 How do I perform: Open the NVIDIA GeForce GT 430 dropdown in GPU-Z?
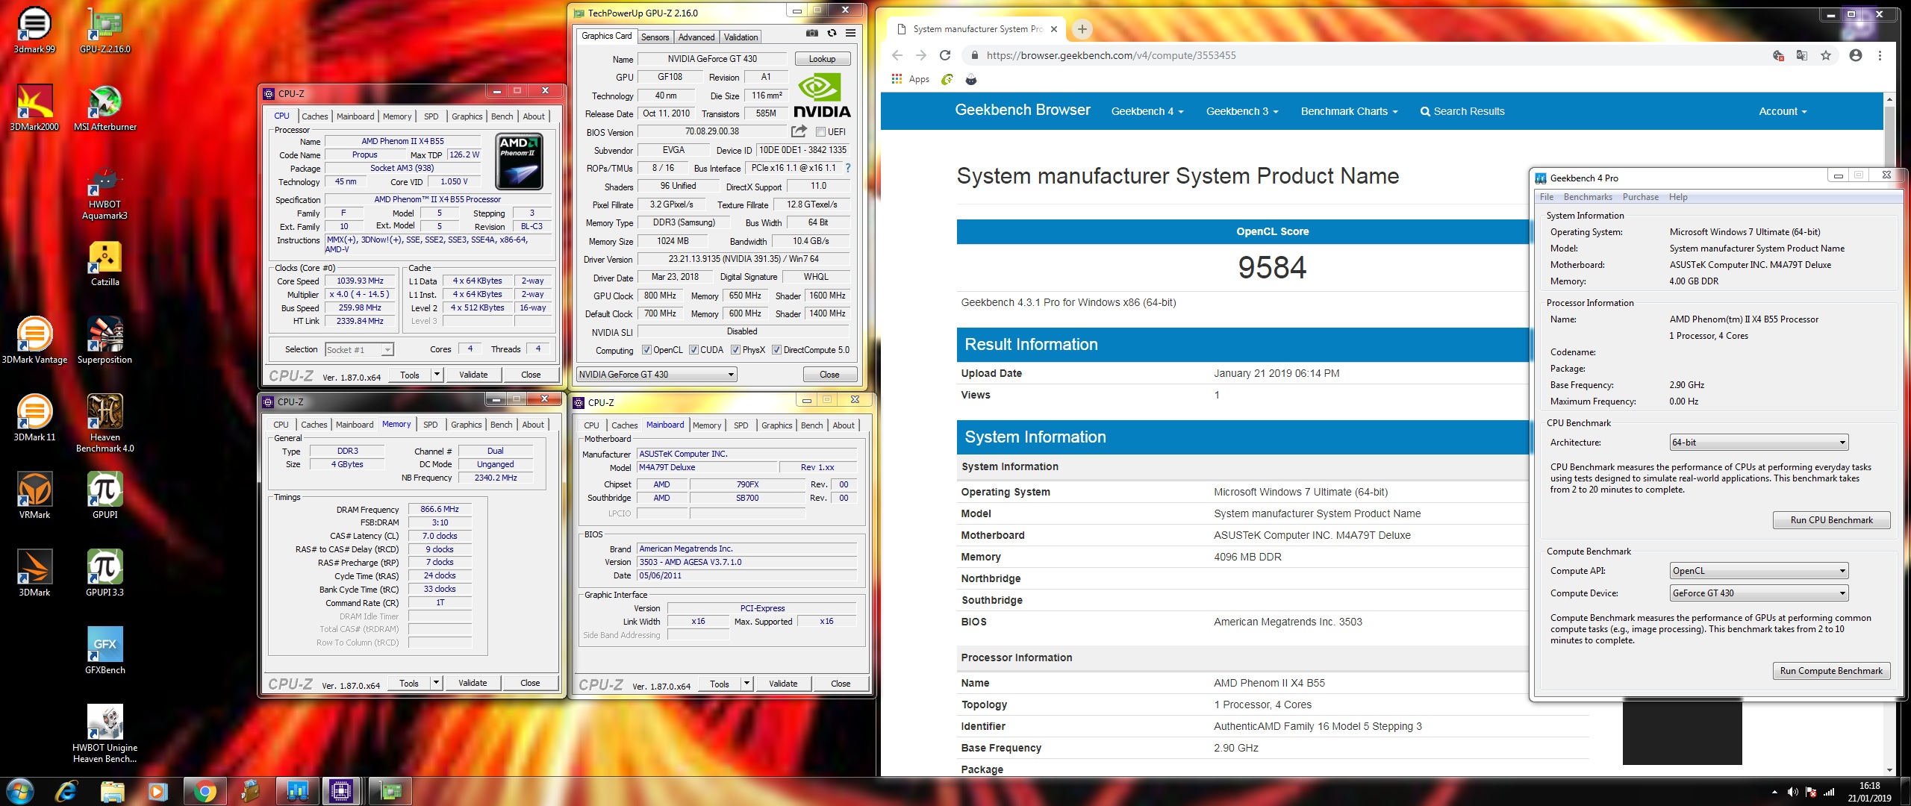click(657, 375)
